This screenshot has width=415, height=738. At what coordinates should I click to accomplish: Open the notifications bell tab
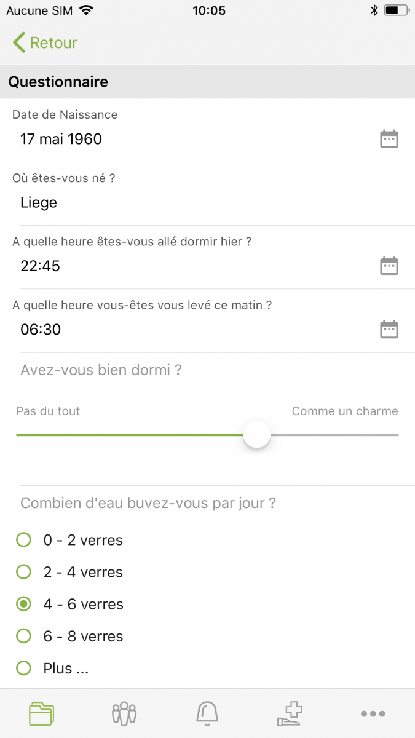coord(207,713)
